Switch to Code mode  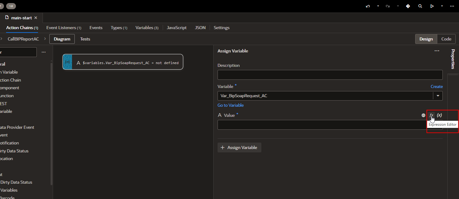click(x=446, y=39)
